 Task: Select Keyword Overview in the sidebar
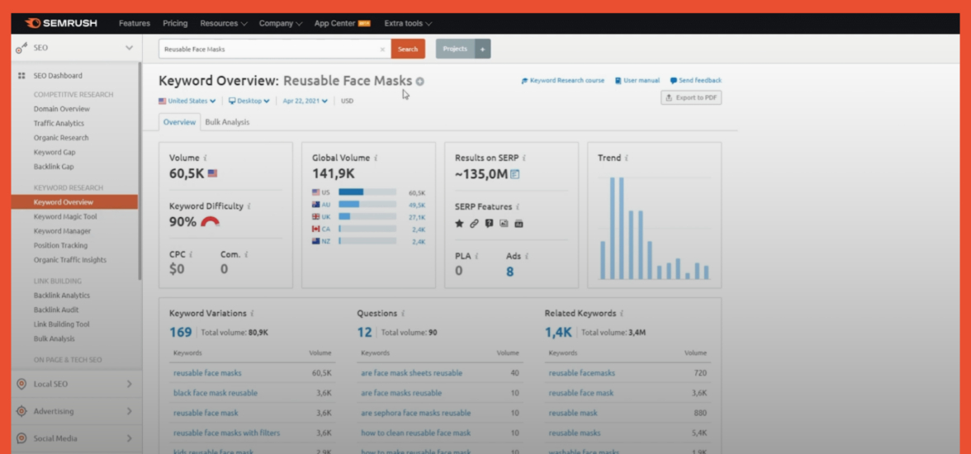[74, 202]
